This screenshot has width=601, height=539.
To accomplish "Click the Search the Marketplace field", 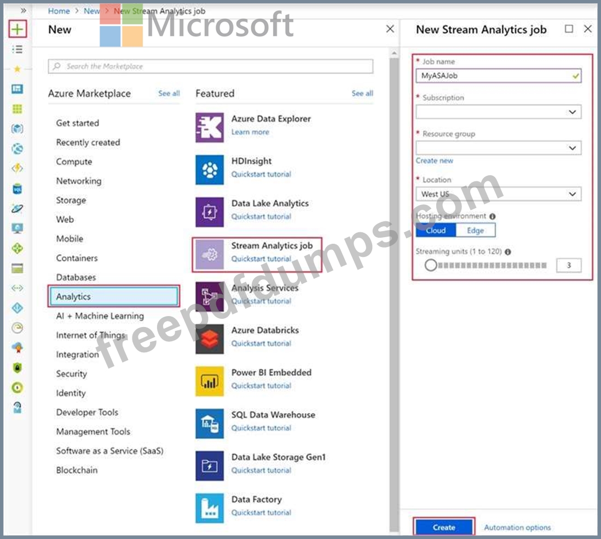I will coord(210,66).
